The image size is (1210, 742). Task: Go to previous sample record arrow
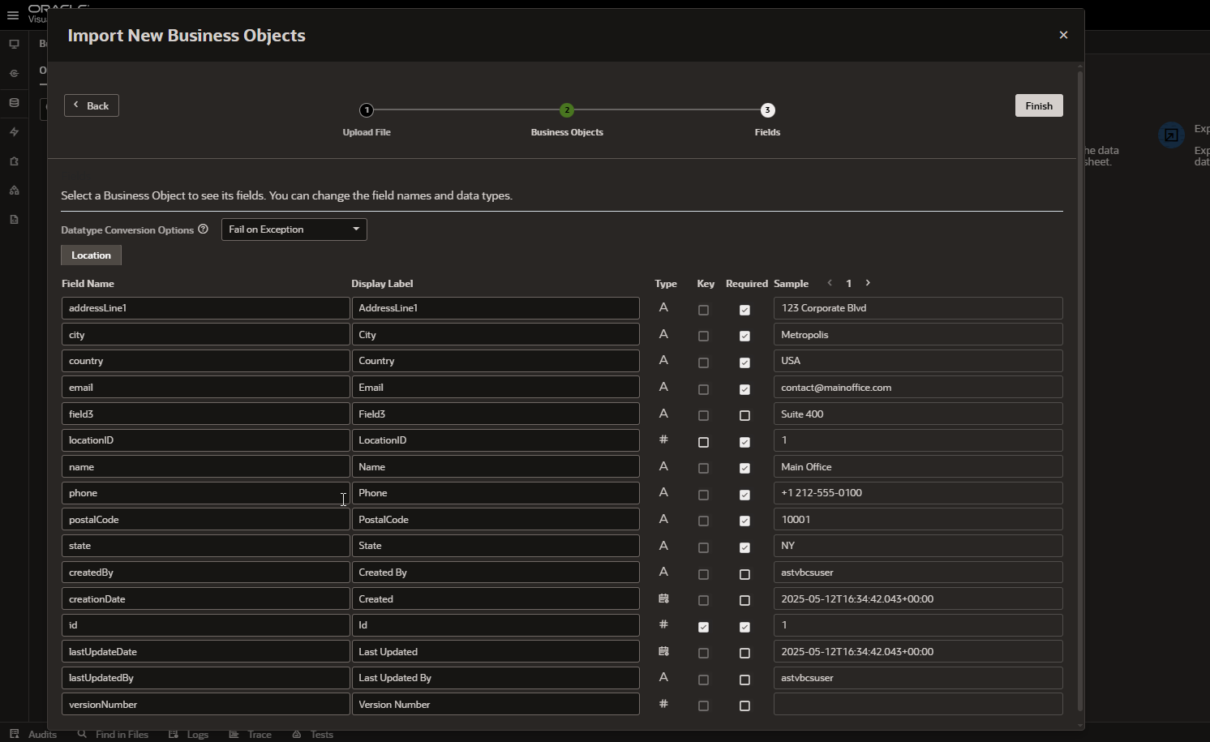coord(830,283)
